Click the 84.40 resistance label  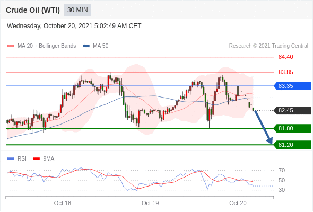click(285, 57)
